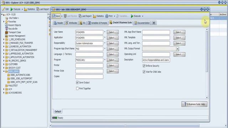The width and height of the screenshot is (228, 128).
Task: Collapse the OEBS_DEMO folder
Action: 4,71
